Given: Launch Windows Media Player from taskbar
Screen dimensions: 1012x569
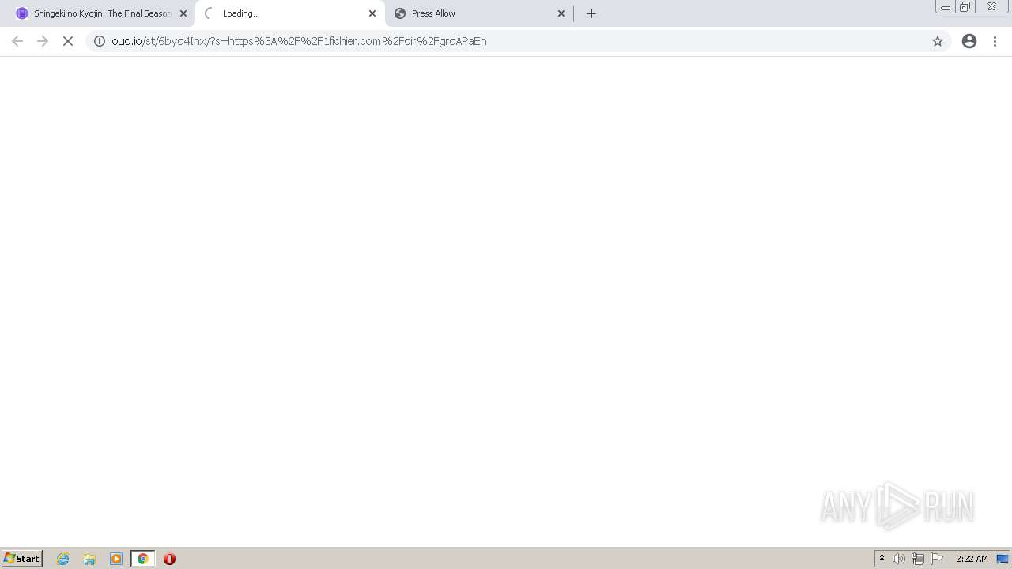Looking at the screenshot, I should (116, 559).
